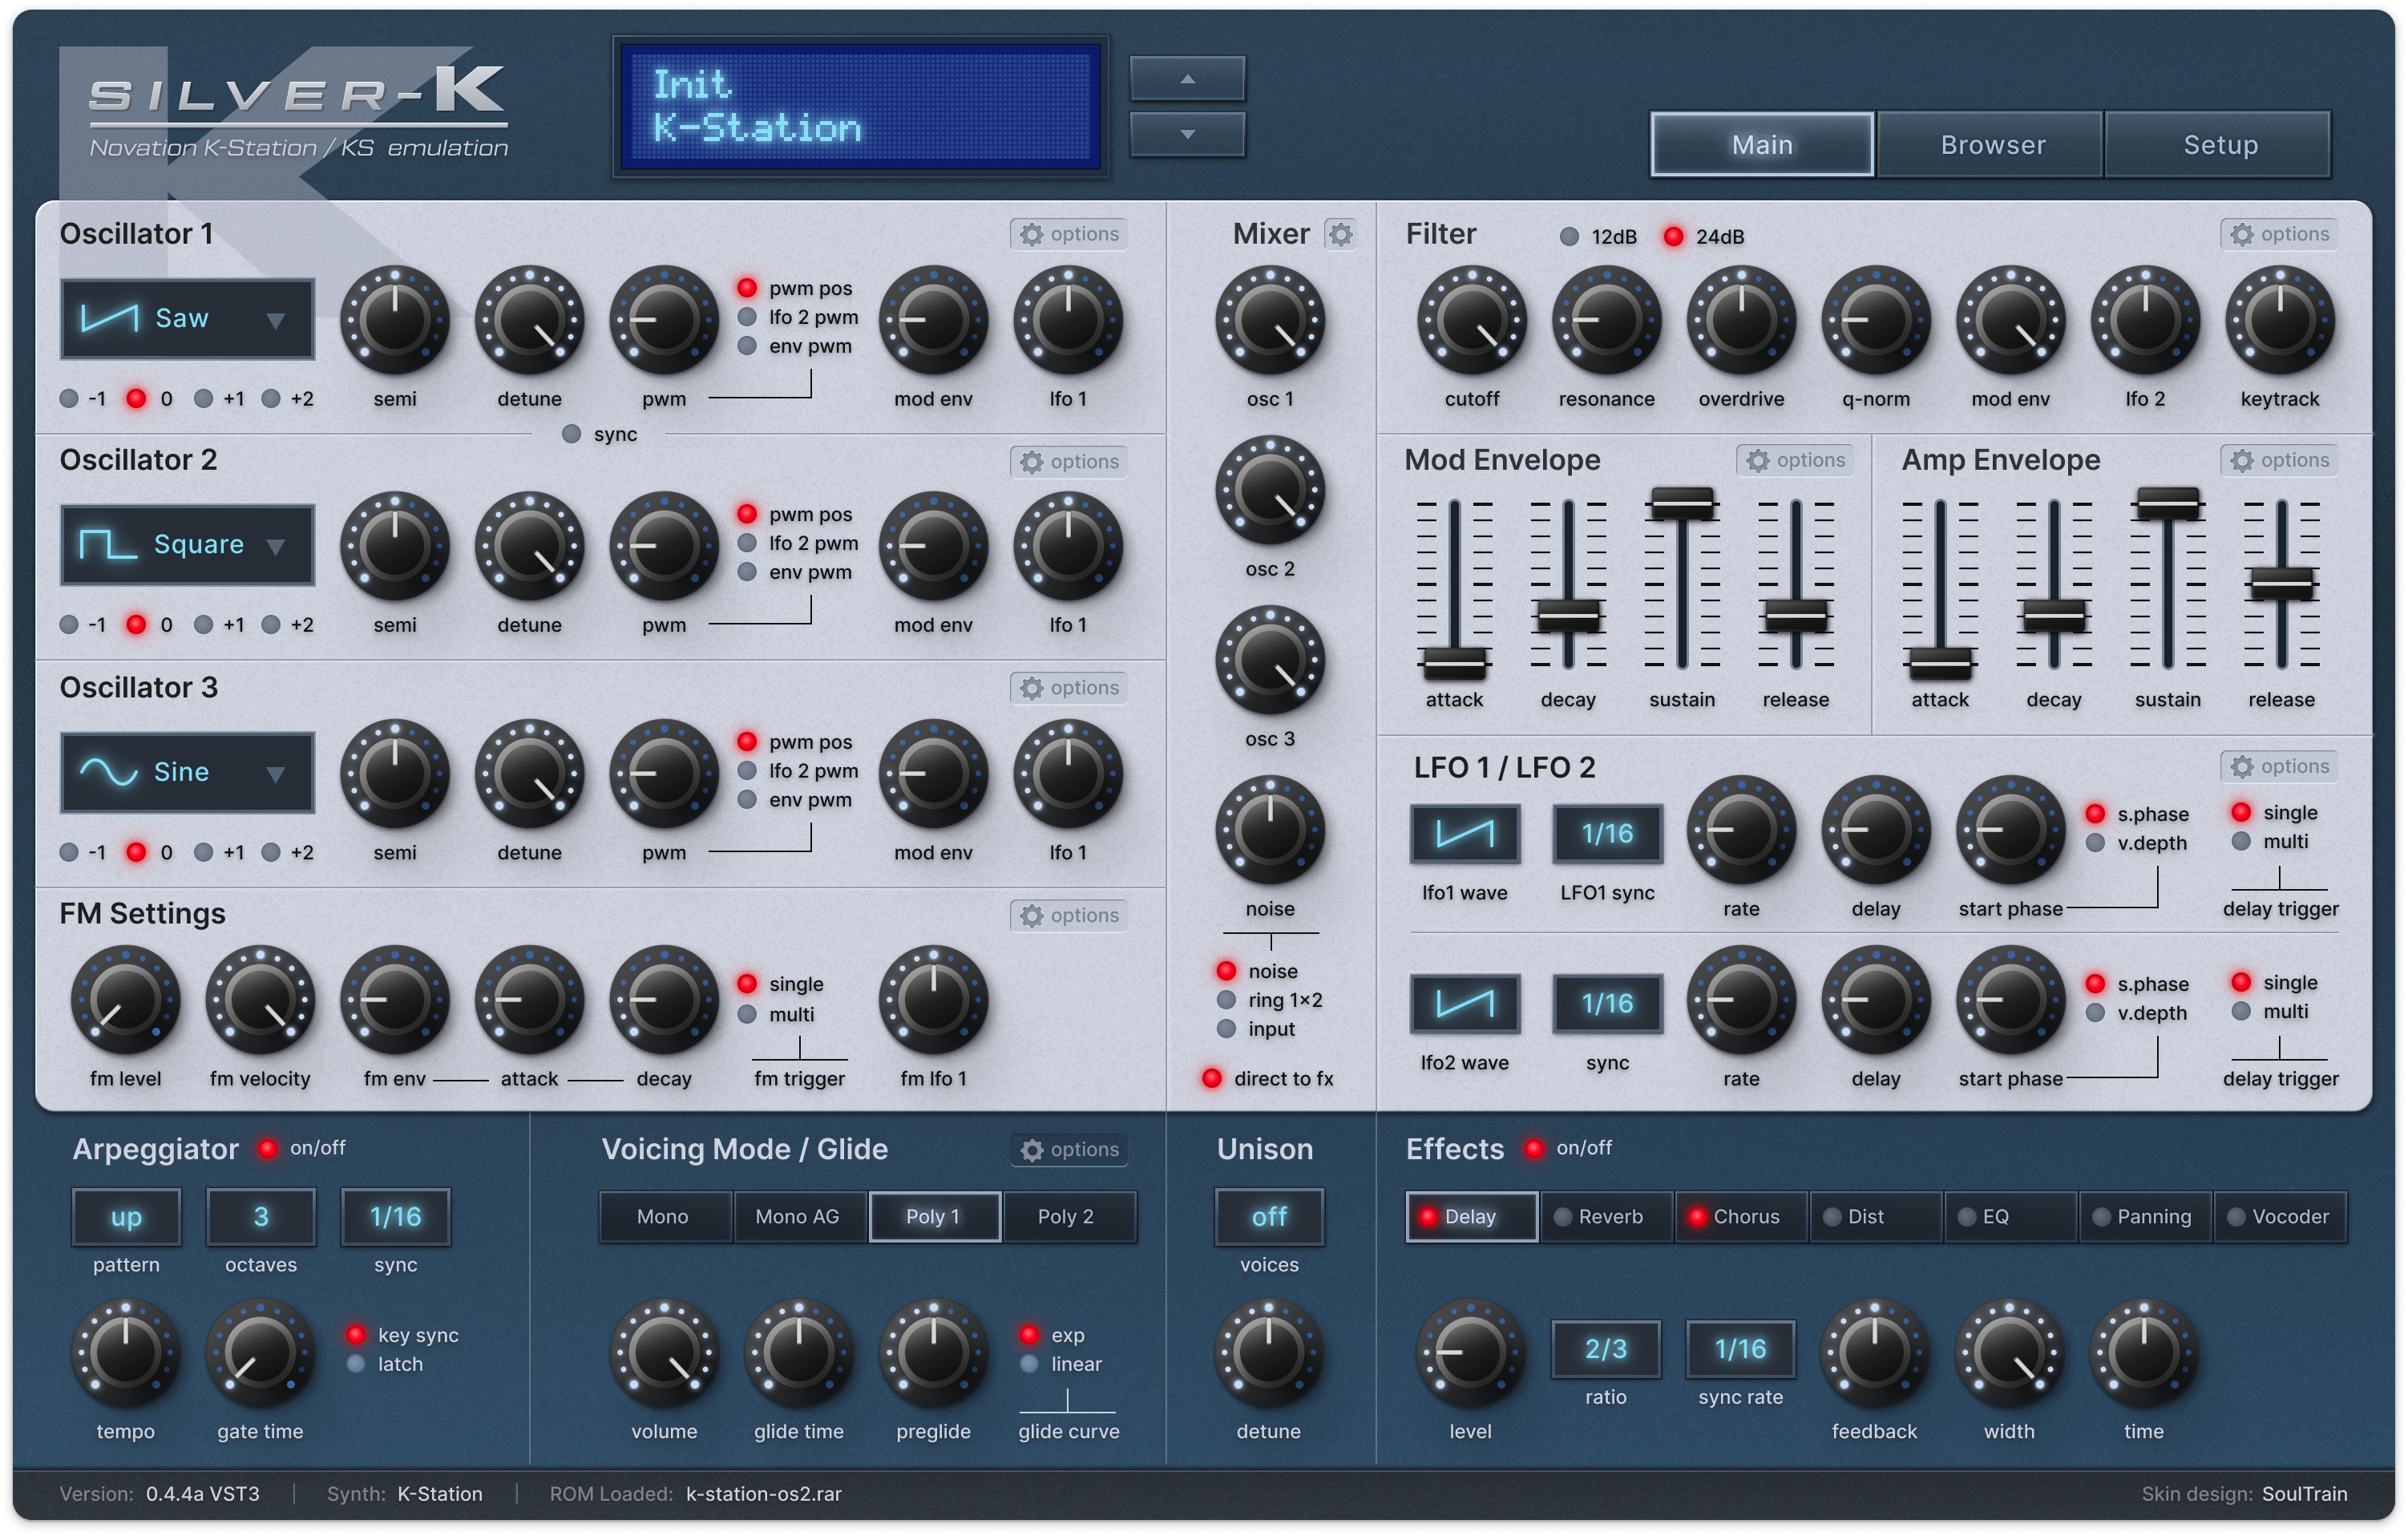Open the Mixer gear settings icon

(x=1340, y=234)
